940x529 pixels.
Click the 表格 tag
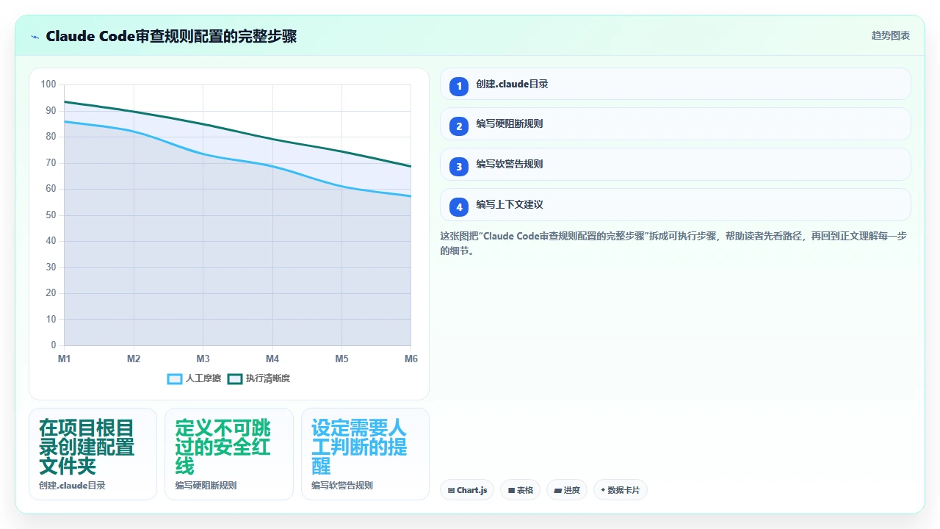[521, 490]
